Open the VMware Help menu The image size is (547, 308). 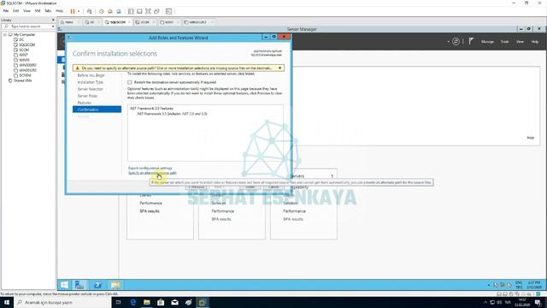tap(59, 11)
